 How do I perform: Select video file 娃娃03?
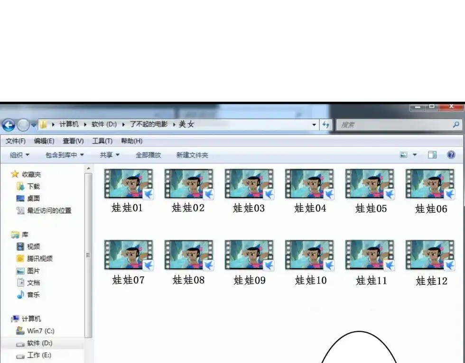(x=249, y=191)
